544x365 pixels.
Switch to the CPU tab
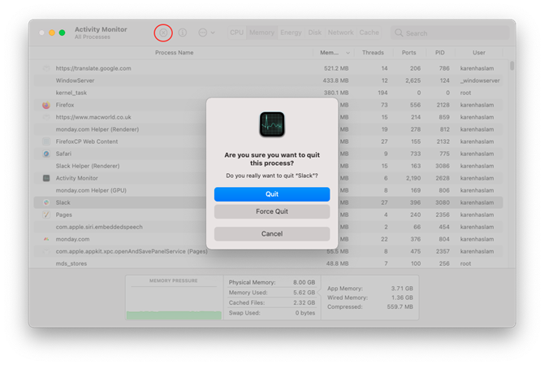[x=236, y=33]
